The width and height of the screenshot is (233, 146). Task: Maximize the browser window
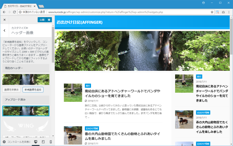click(220, 3)
